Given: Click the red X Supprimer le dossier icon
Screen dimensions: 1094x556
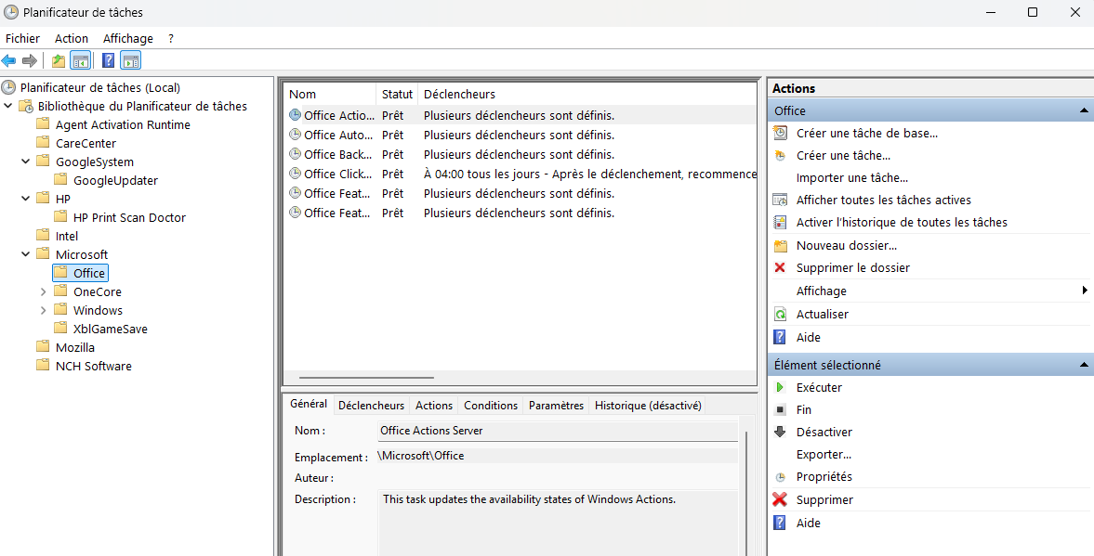Looking at the screenshot, I should coord(780,267).
